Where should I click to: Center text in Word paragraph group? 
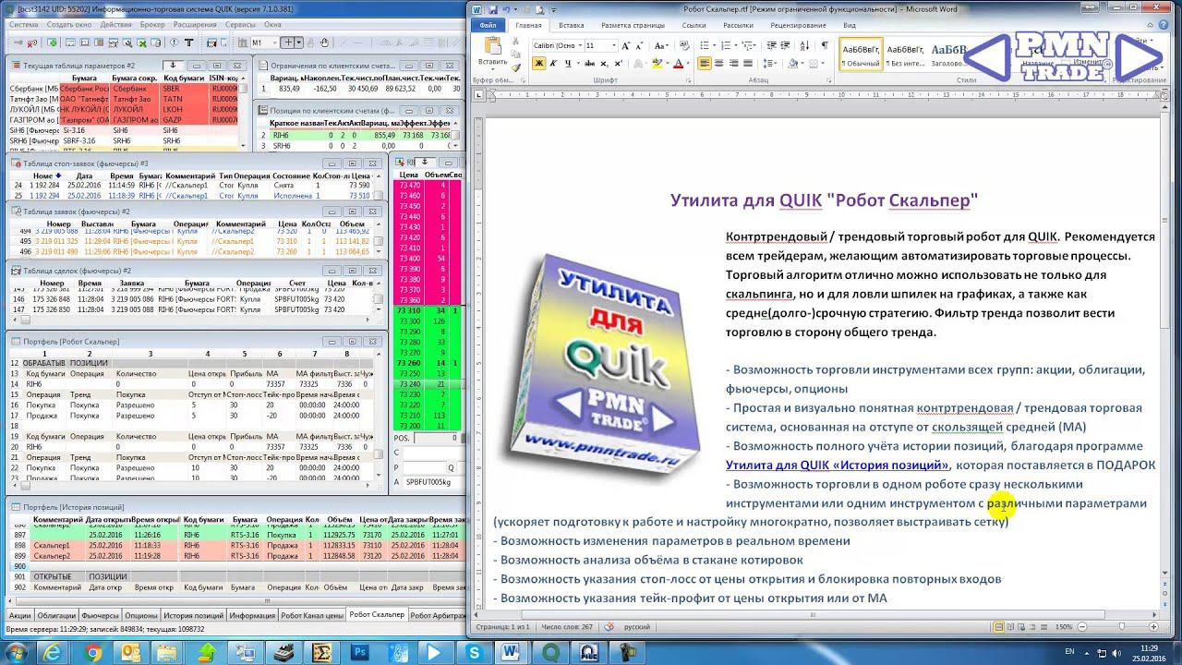pyautogui.click(x=718, y=63)
